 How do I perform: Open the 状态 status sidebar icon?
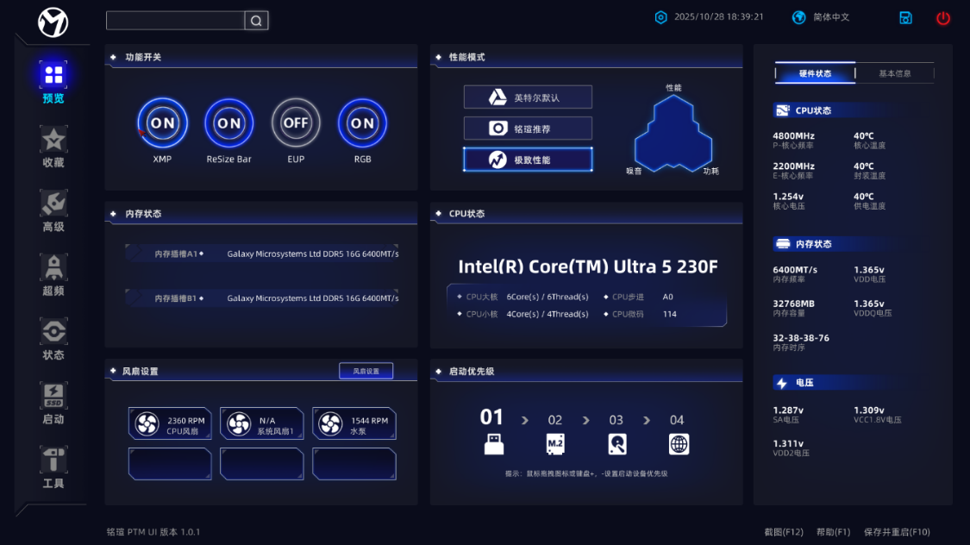(x=53, y=332)
